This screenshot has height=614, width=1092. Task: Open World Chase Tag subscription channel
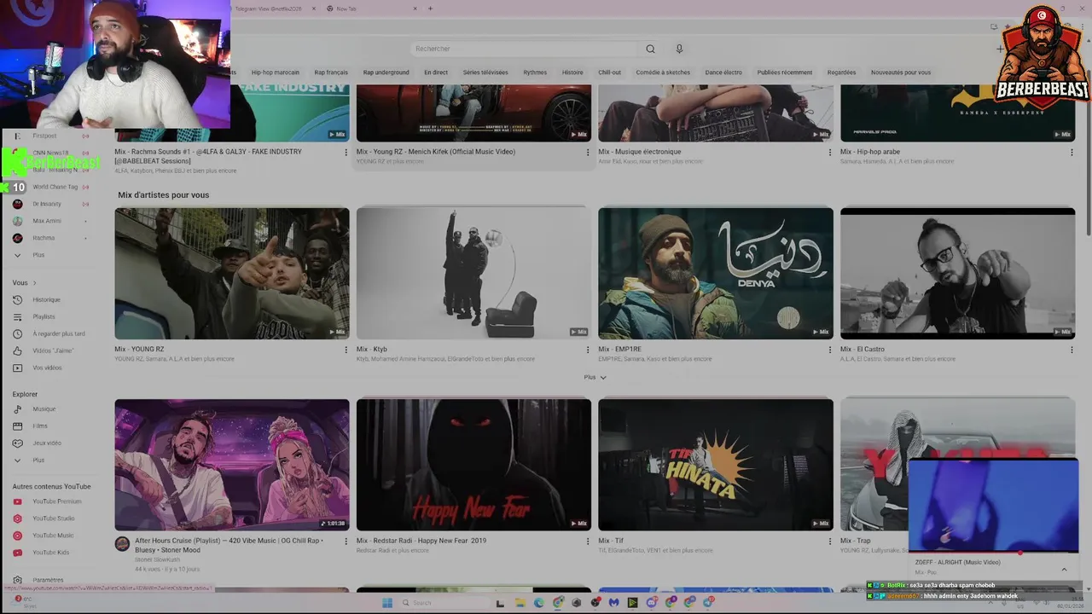click(x=55, y=187)
